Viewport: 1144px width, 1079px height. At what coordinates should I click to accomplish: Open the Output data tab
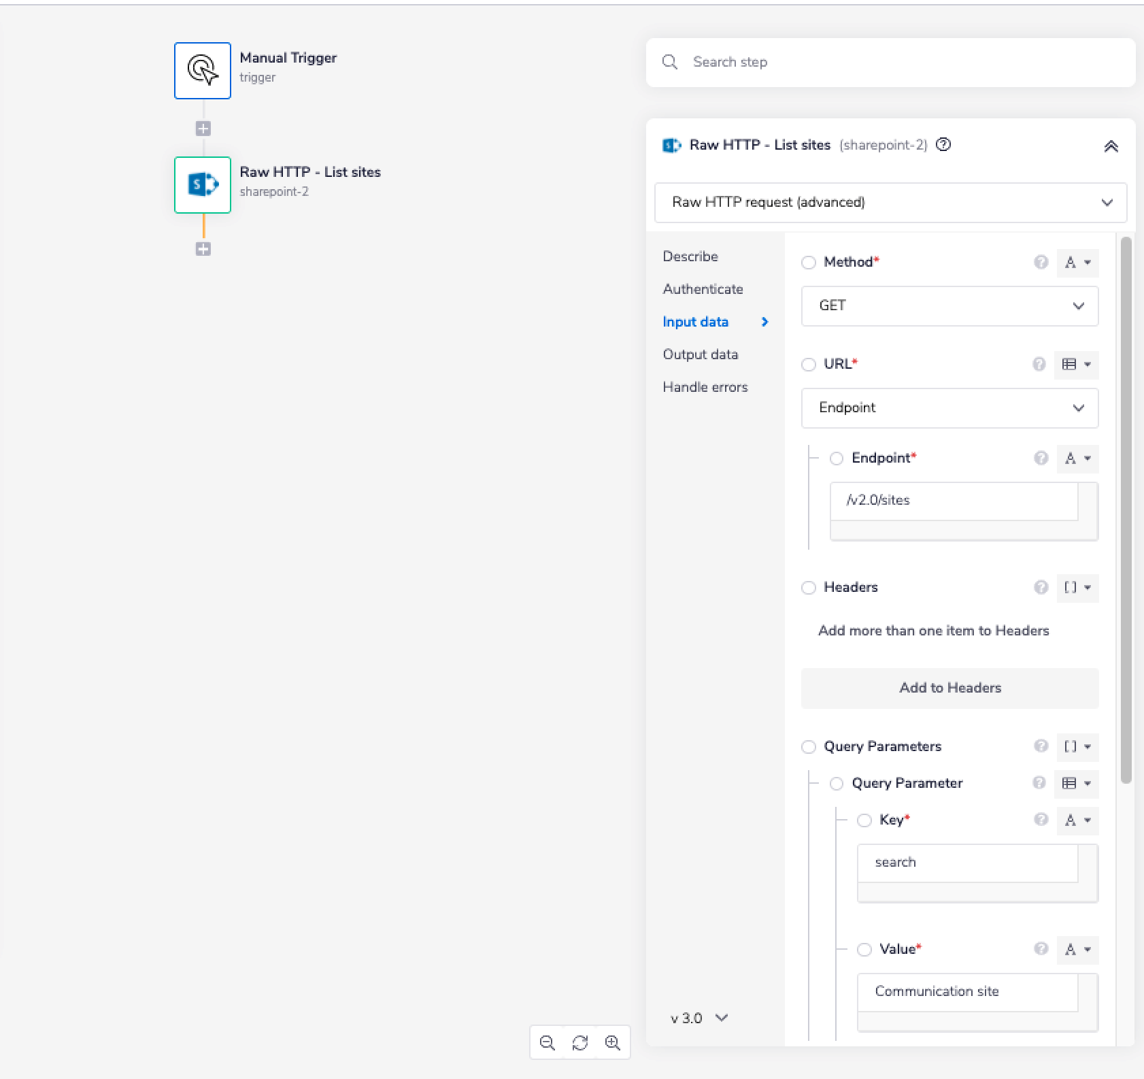pos(700,354)
